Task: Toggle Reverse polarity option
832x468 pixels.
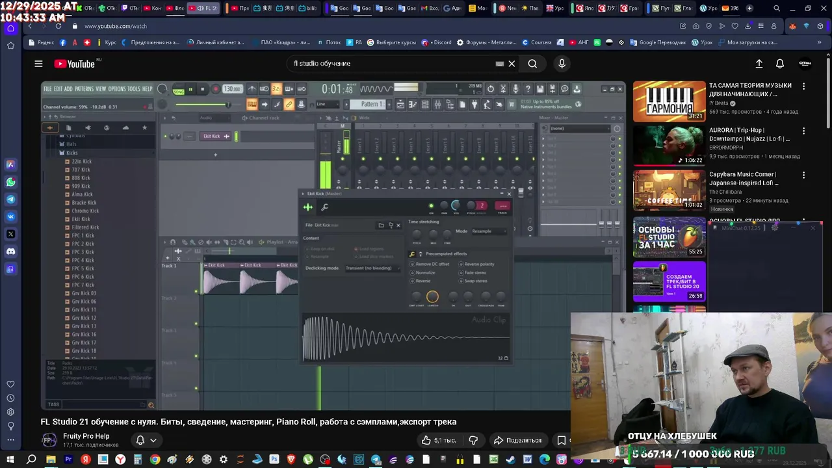Action: pyautogui.click(x=476, y=265)
